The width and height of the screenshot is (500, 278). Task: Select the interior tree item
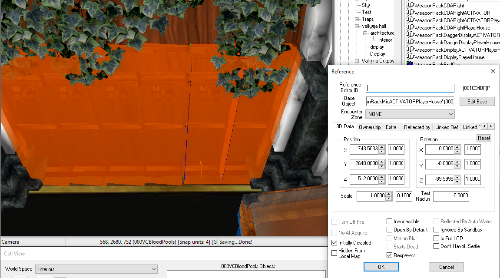click(x=385, y=40)
